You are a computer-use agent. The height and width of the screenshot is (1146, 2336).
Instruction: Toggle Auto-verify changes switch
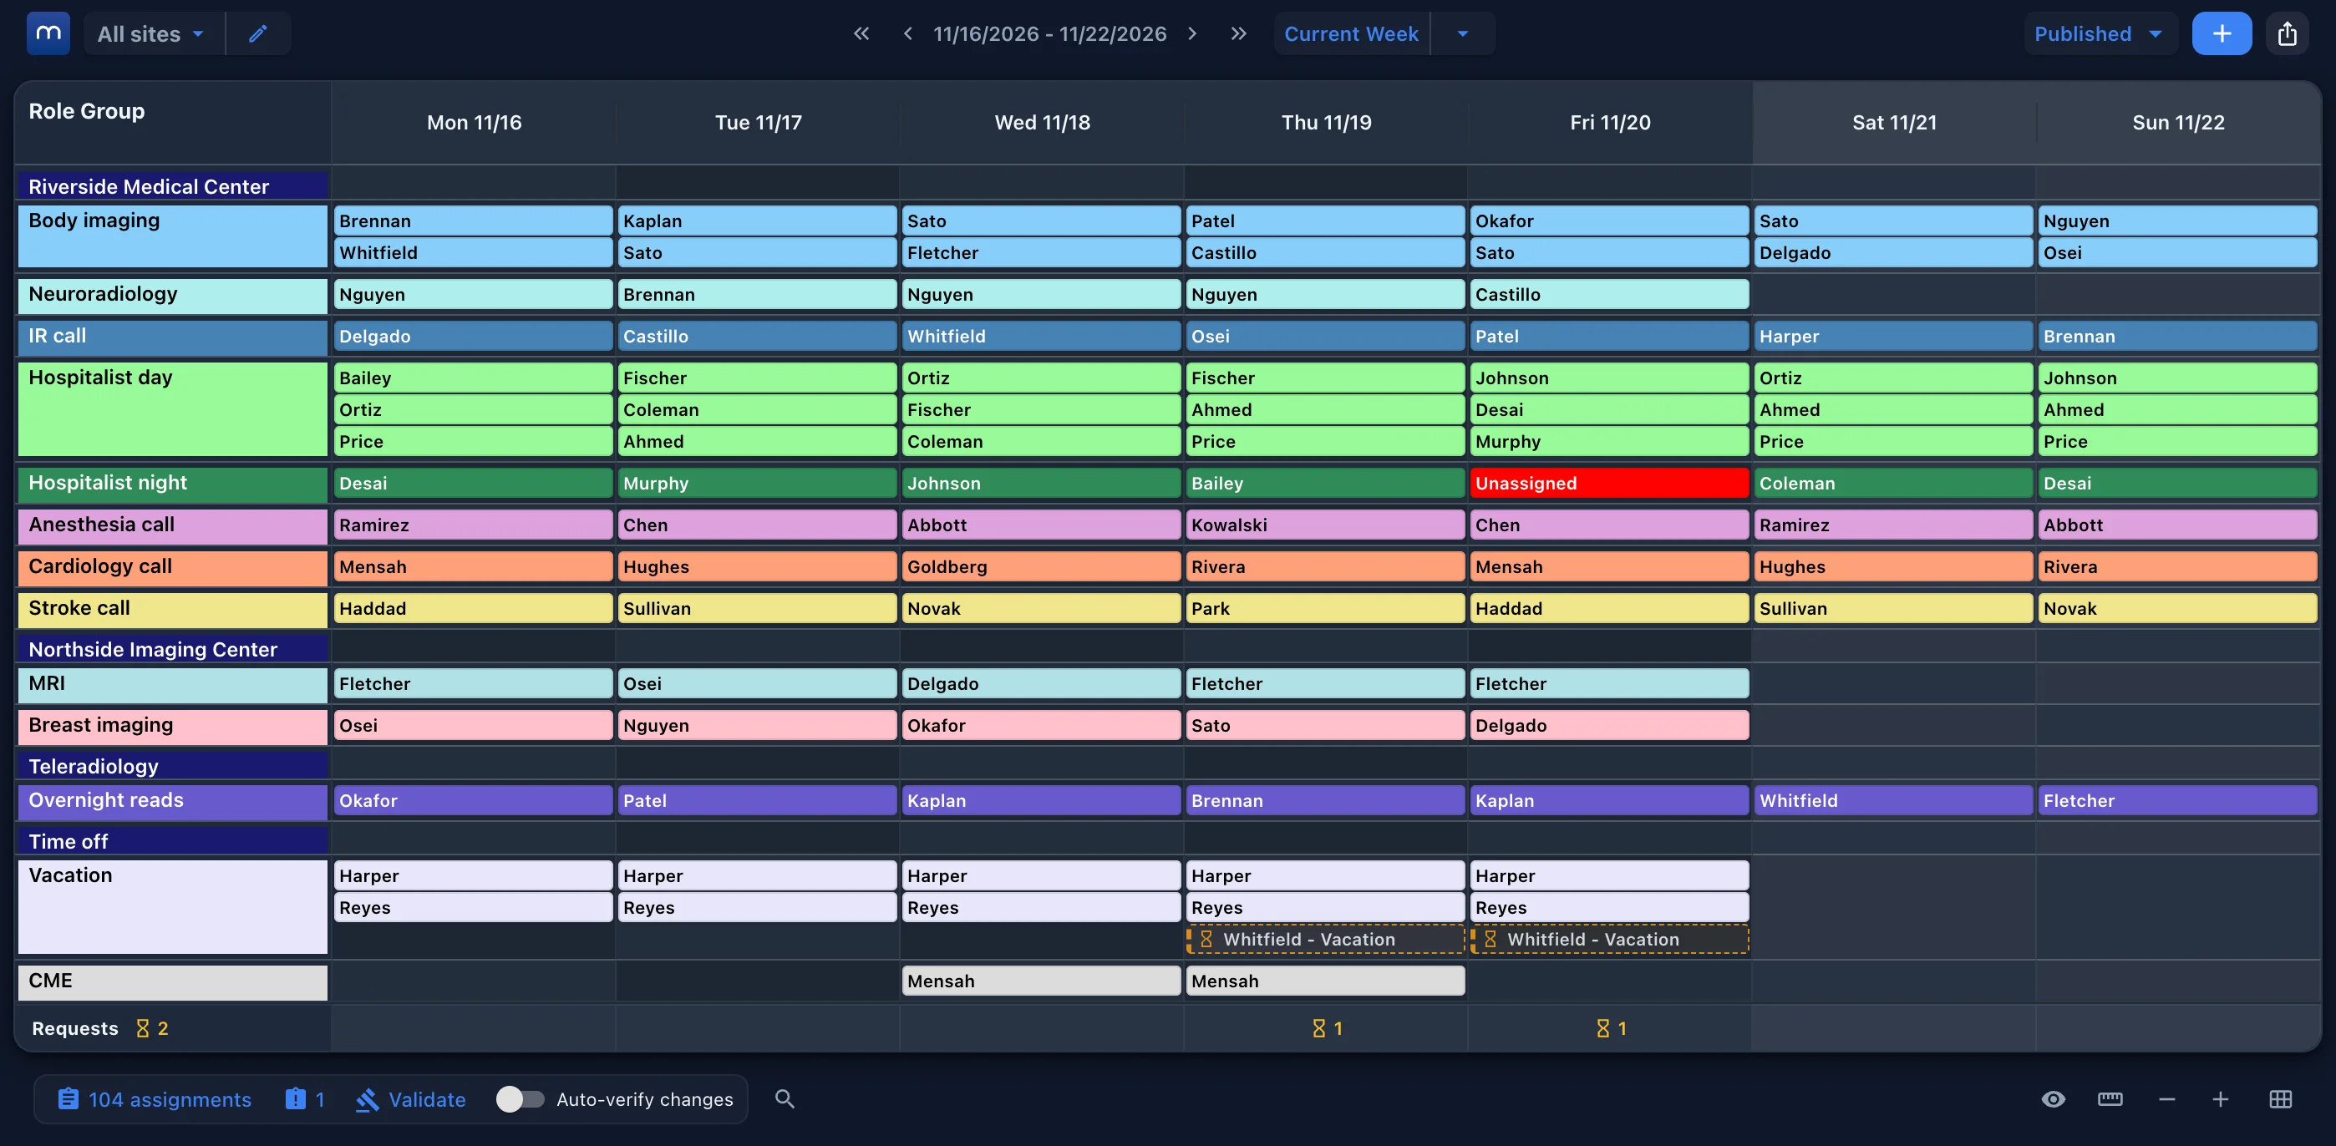coord(520,1099)
